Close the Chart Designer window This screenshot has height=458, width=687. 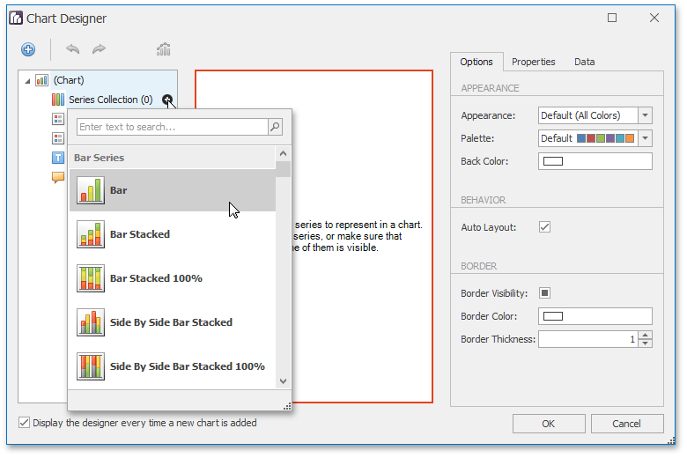pyautogui.click(x=654, y=18)
